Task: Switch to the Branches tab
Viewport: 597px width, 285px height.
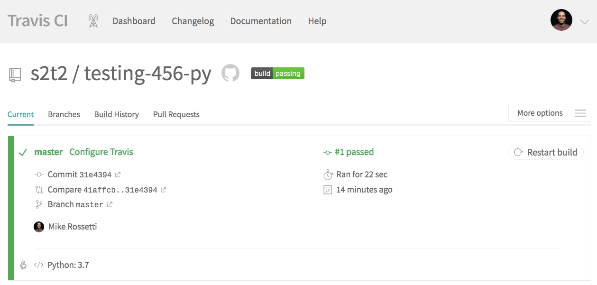Action: point(64,114)
